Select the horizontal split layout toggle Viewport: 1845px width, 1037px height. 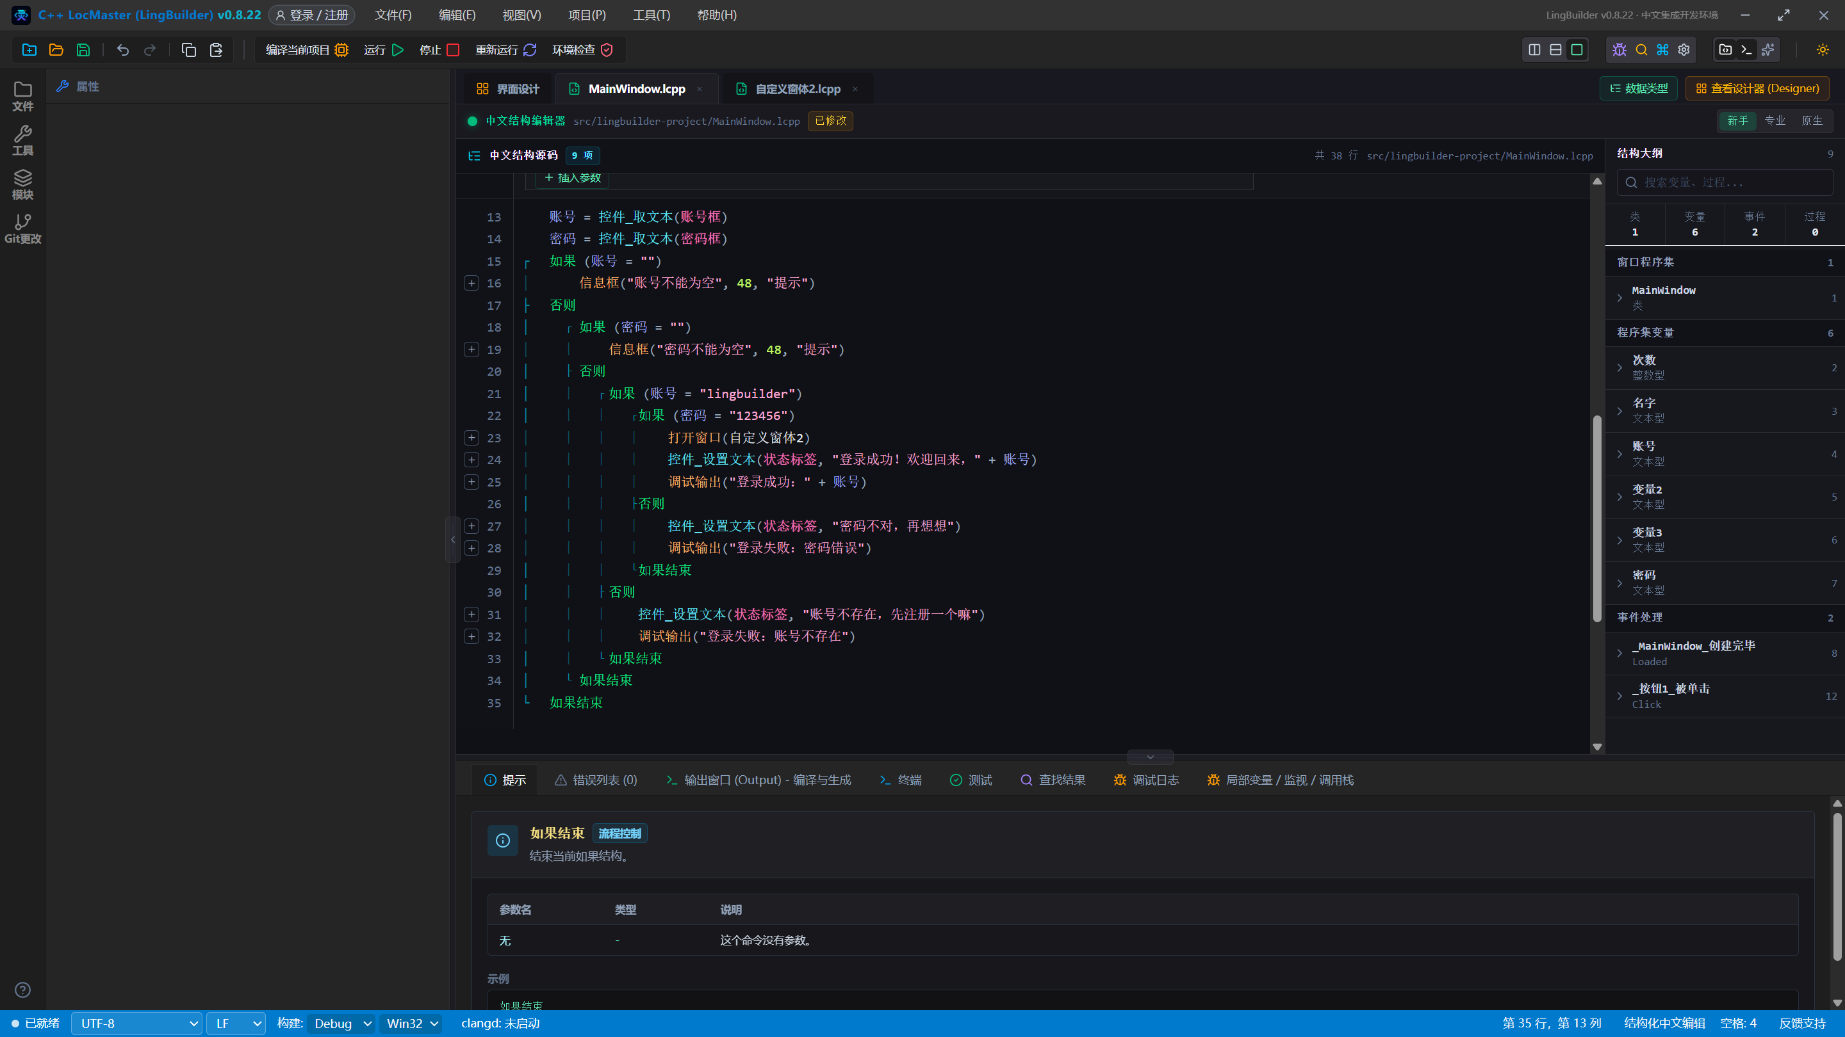[1555, 49]
